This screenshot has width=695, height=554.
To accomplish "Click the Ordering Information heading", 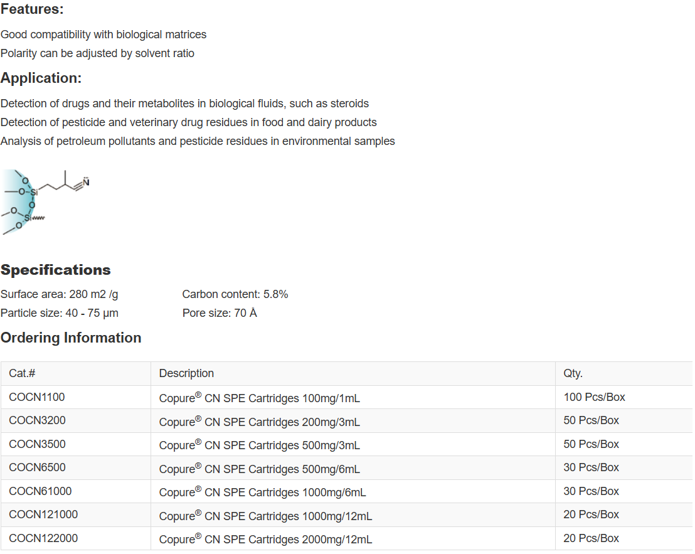I will tap(71, 338).
